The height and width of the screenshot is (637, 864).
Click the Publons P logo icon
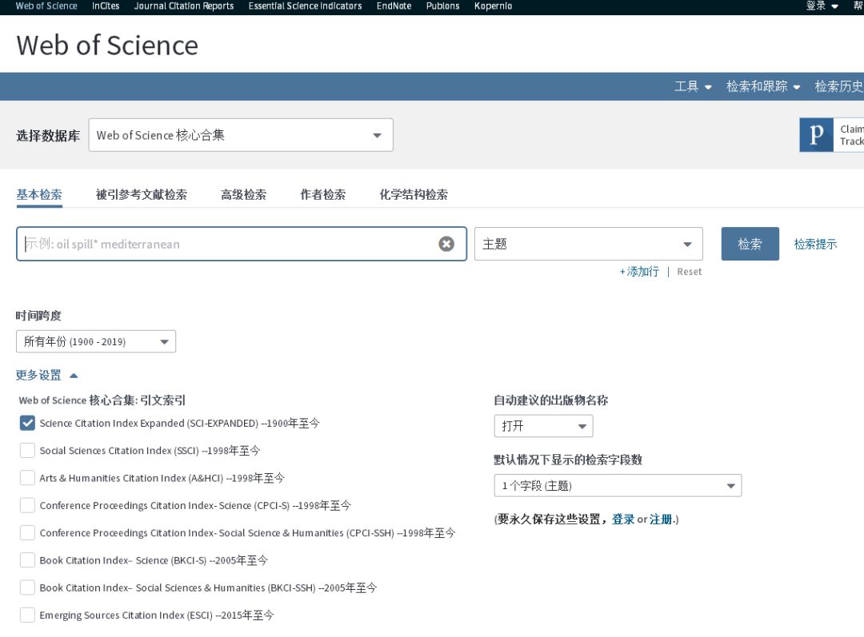(816, 135)
